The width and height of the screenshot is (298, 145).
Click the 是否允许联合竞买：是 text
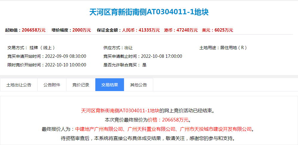[125, 65]
